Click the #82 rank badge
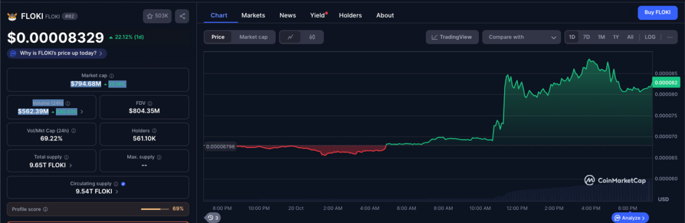 tap(70, 16)
